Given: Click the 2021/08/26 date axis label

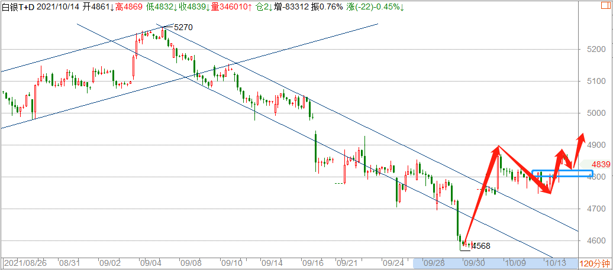Looking at the screenshot, I should 25,262.
